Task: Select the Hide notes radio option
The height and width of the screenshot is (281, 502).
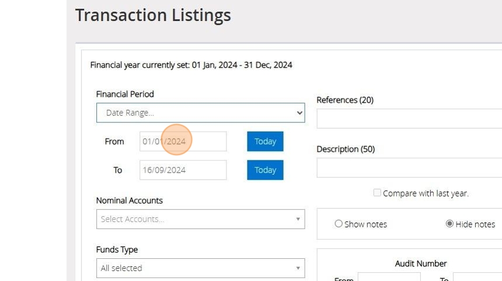Action: pos(449,224)
